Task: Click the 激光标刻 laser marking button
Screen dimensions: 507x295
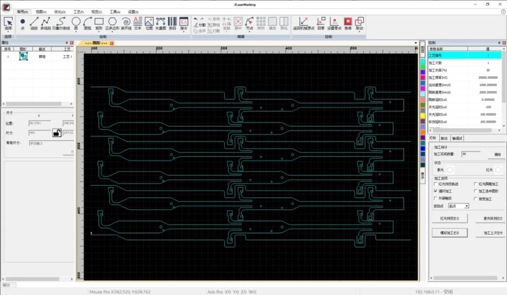Action: pyautogui.click(x=491, y=219)
